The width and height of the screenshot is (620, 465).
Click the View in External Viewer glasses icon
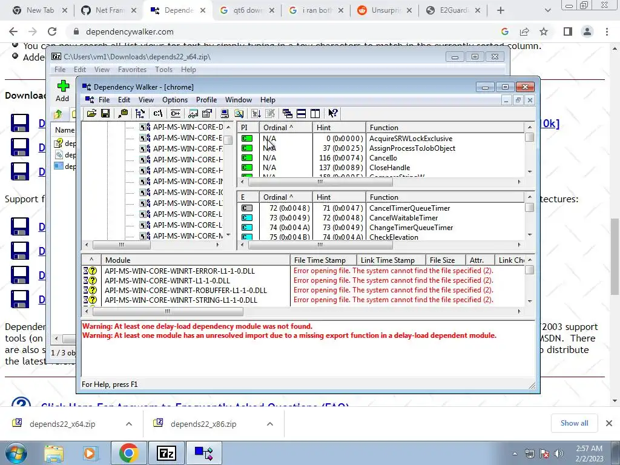click(x=193, y=113)
